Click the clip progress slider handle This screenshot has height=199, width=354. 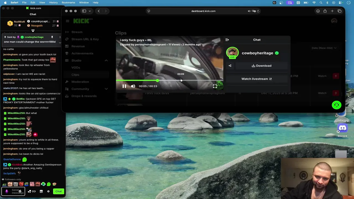[157, 80]
